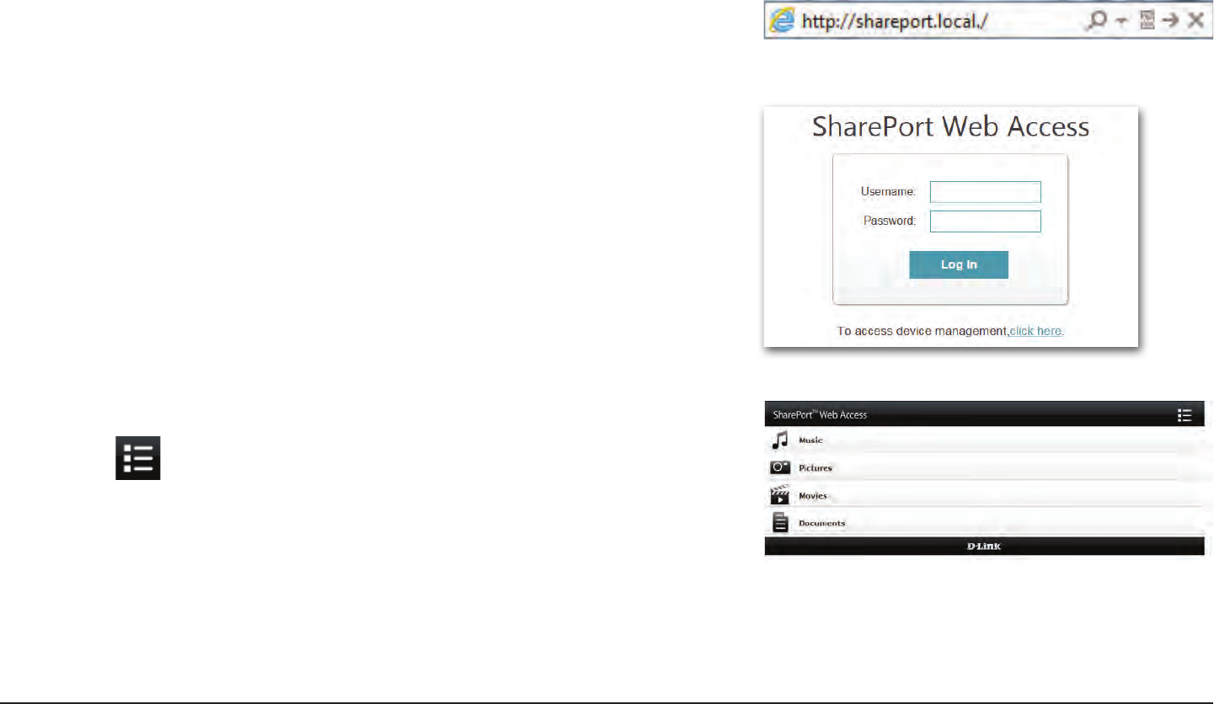Click the 'Password:' label
Screen dimensions: 1214x704
click(890, 221)
